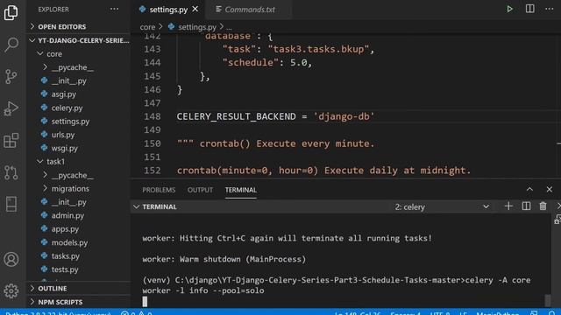The height and width of the screenshot is (315, 561).
Task: Switch to the Commands.txt editor tab
Action: [249, 10]
